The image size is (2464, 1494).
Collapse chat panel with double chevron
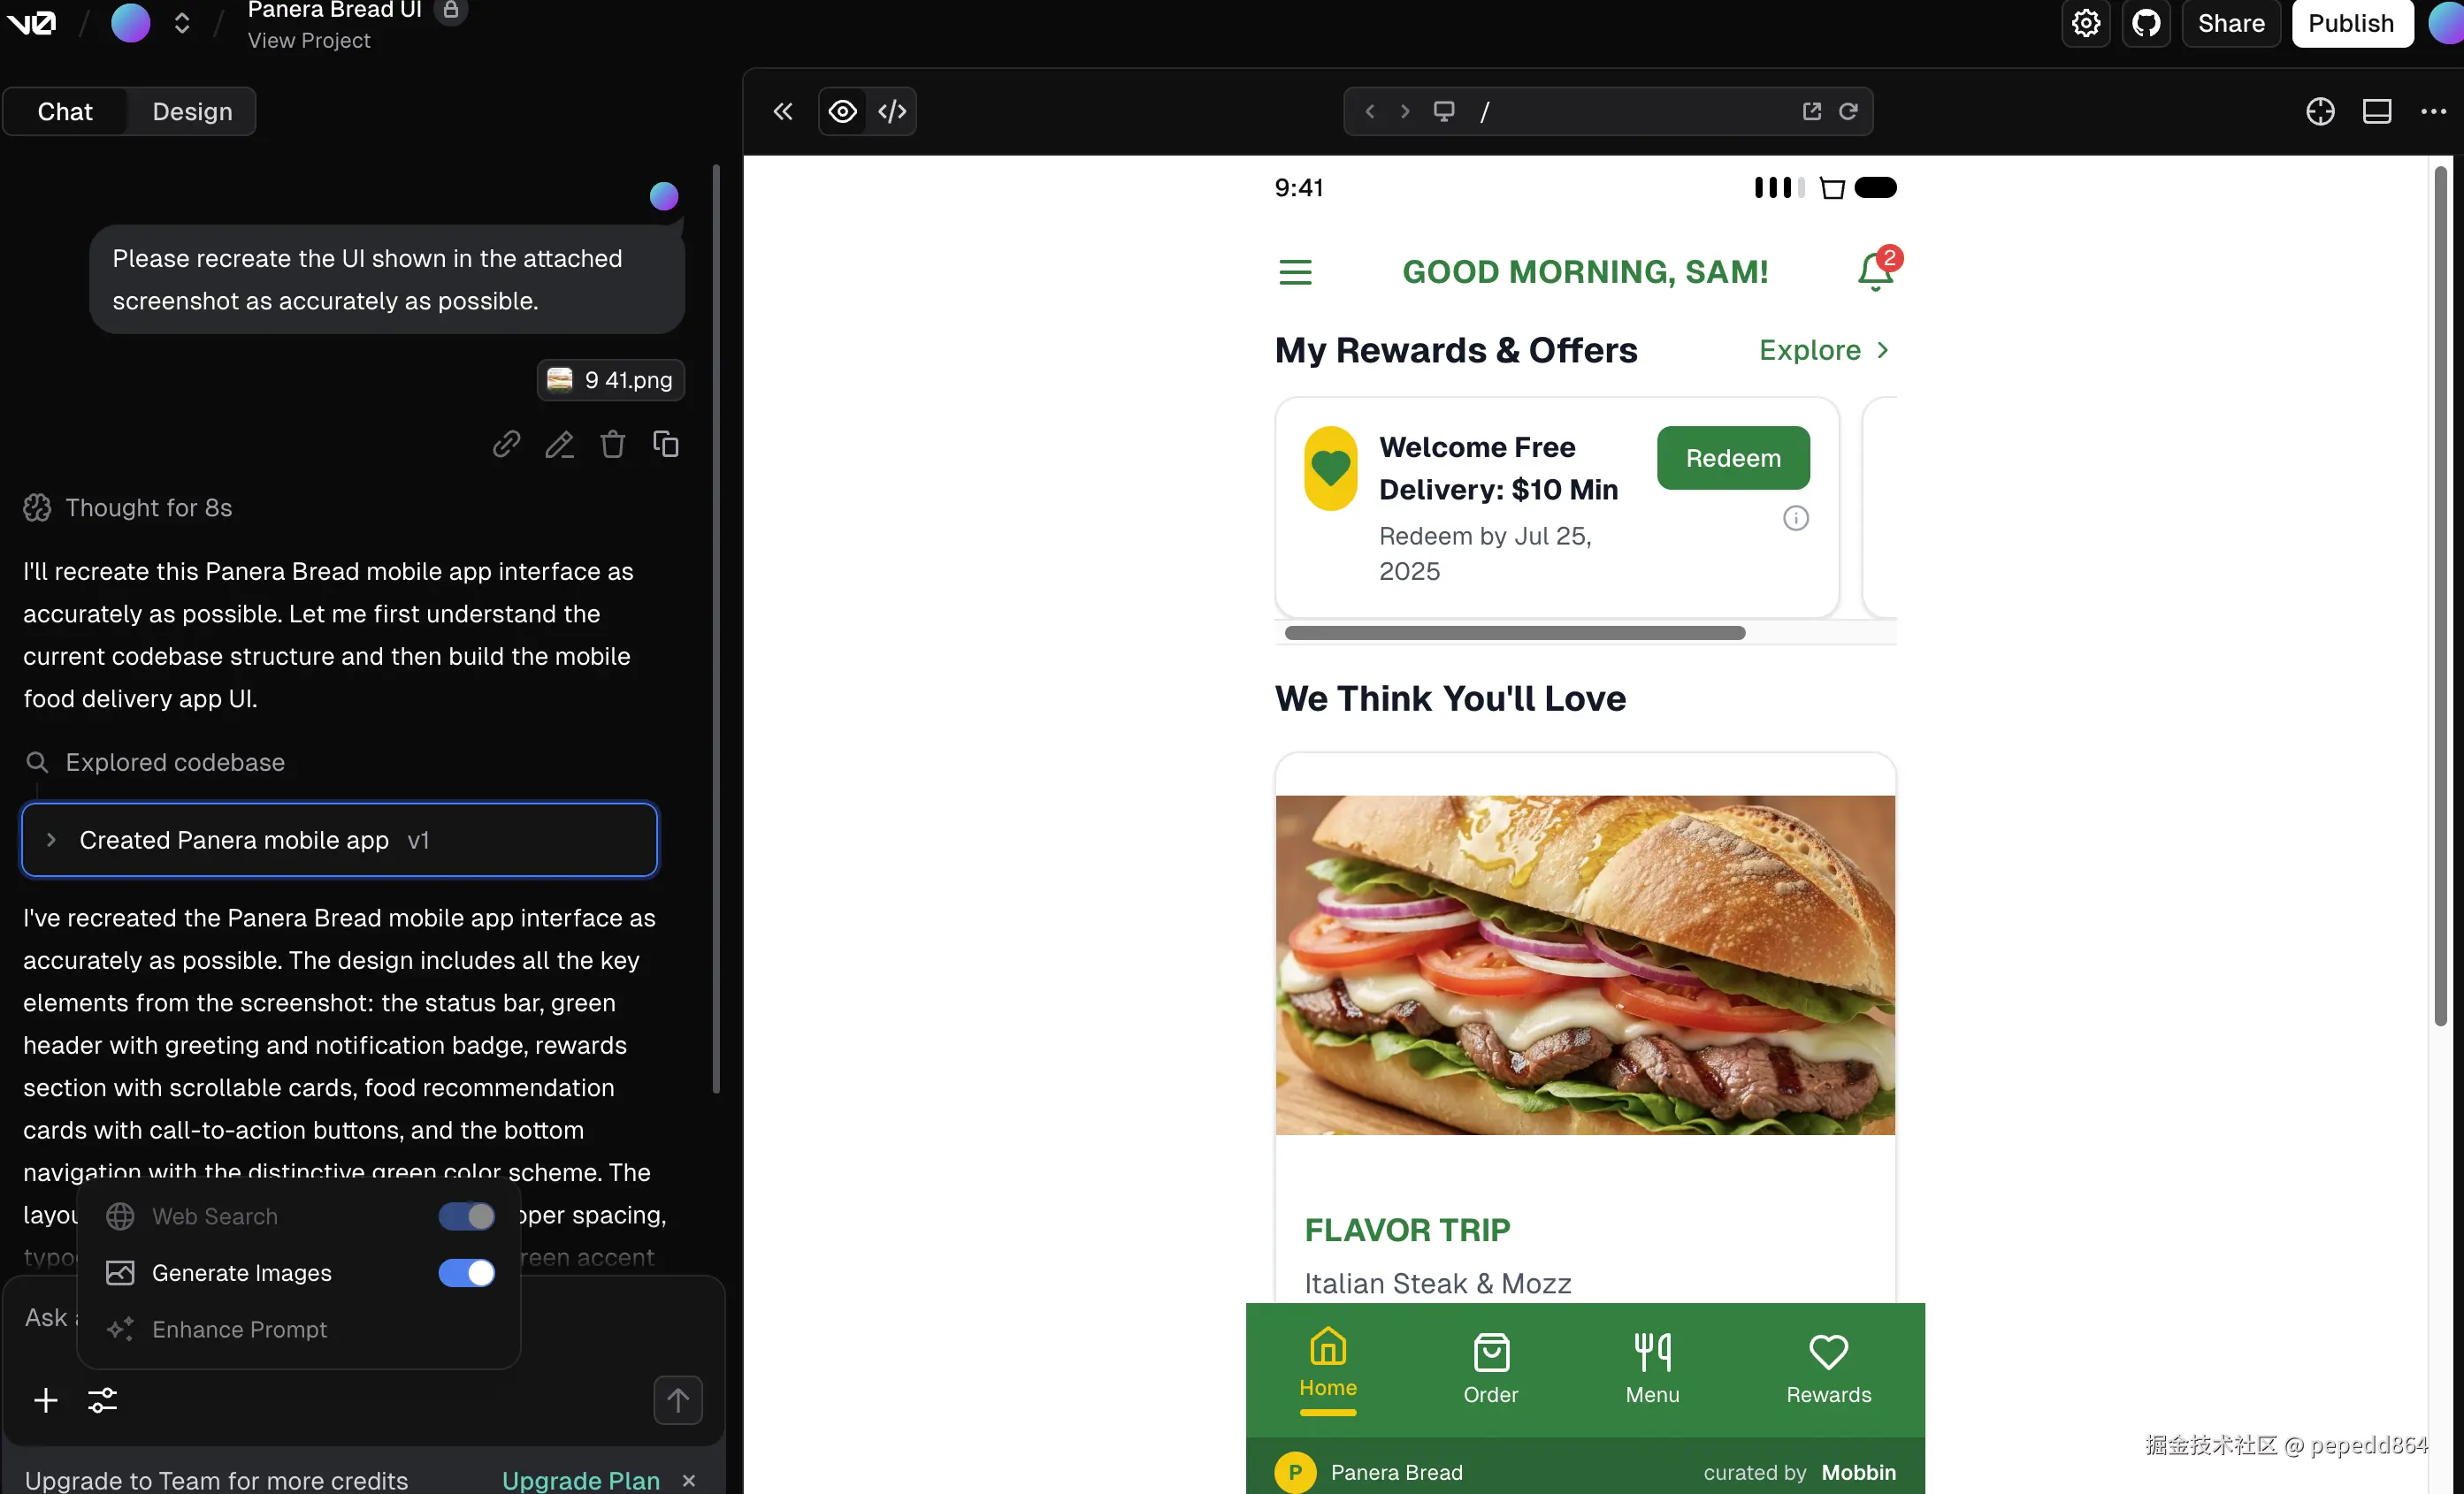[x=783, y=111]
